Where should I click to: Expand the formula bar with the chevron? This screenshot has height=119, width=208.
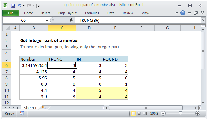[203, 20]
